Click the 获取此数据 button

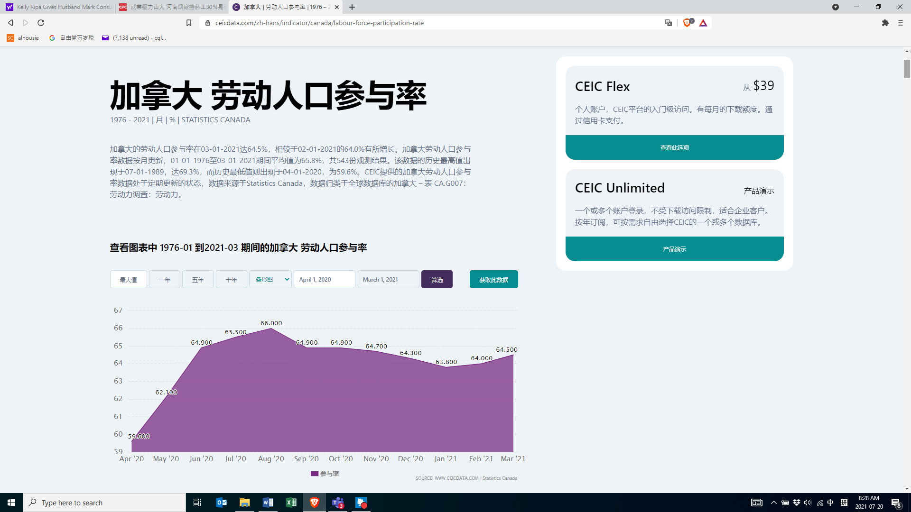click(x=493, y=280)
